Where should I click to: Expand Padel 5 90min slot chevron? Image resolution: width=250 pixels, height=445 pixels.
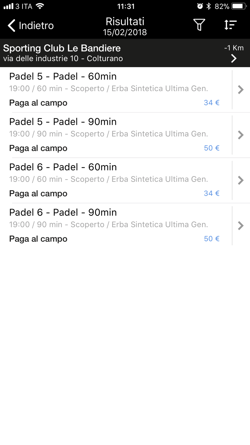[x=241, y=135]
